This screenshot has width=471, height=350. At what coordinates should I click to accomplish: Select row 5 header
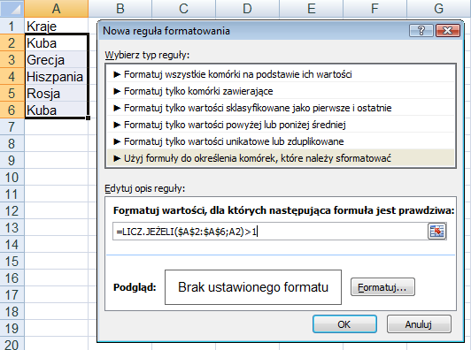tap(12, 94)
